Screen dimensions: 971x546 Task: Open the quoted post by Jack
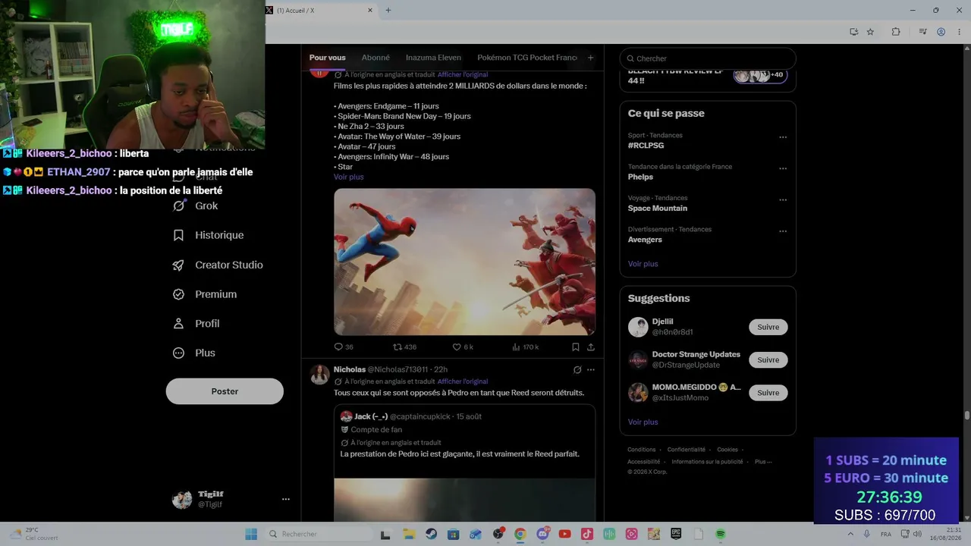coord(464,463)
